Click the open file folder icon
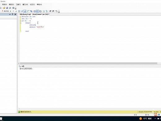The height and width of the screenshot is (121, 161). click(x=4, y=8)
